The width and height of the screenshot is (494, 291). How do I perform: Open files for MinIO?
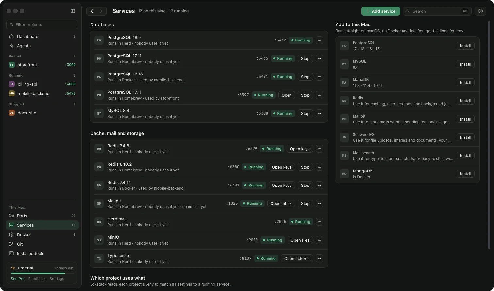300,240
